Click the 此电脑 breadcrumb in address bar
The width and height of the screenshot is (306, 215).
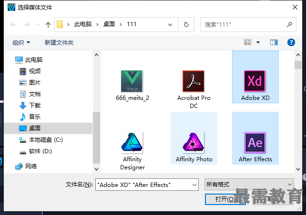[83, 24]
